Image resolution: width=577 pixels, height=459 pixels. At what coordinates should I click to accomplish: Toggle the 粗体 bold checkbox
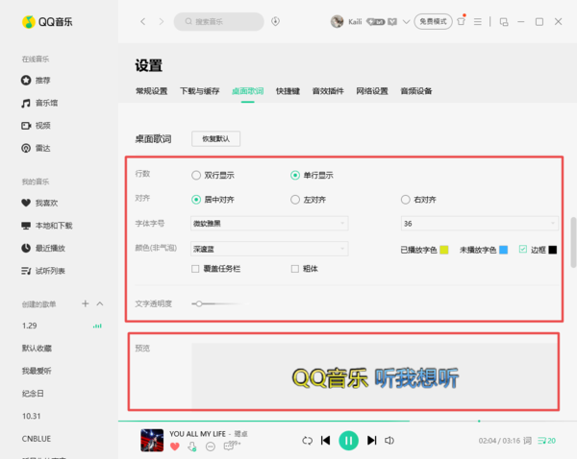click(296, 269)
